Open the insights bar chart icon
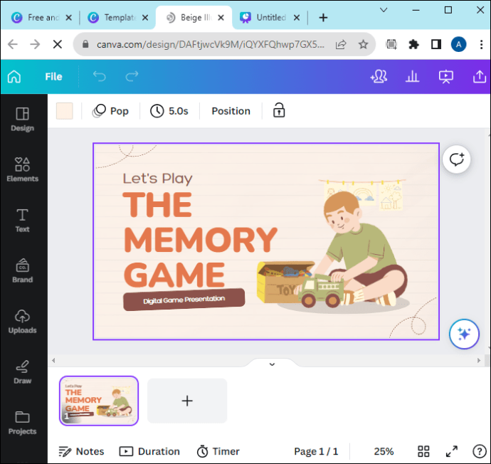The height and width of the screenshot is (464, 491). click(x=412, y=76)
